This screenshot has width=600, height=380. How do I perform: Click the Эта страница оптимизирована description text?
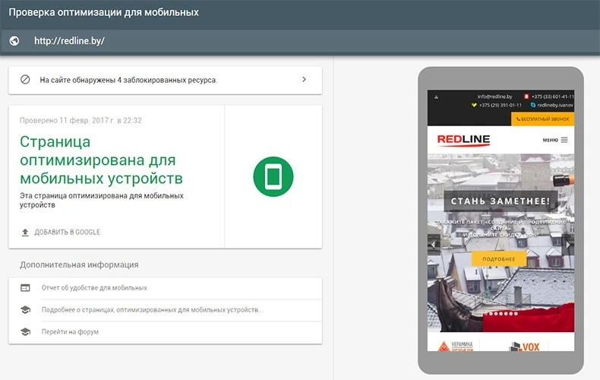tap(102, 201)
